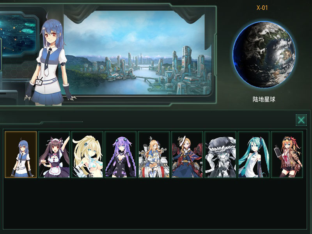Click the bilibili TV badge on character's belt
Image resolution: width=312 pixels, height=234 pixels.
click(39, 82)
